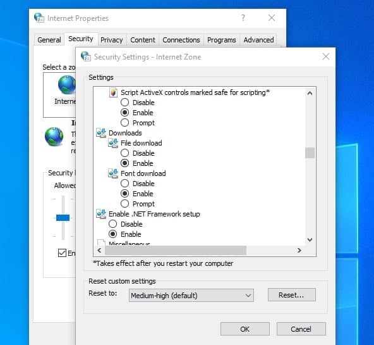This screenshot has width=374, height=345.
Task: Switch to the Programs tab
Action: [x=221, y=40]
